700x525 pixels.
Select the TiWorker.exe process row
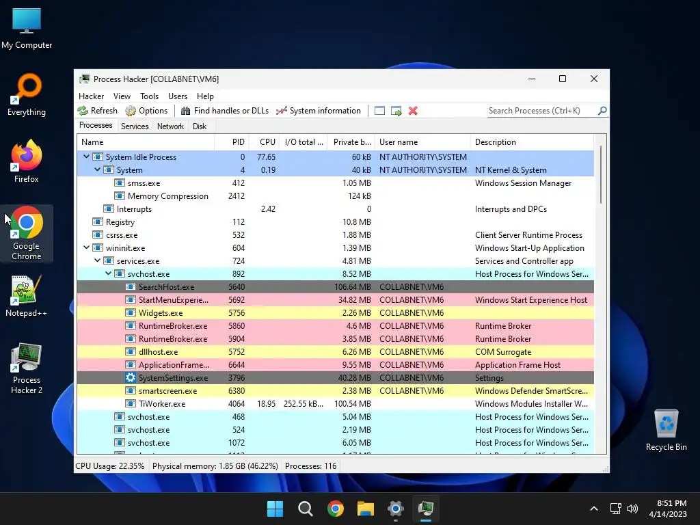point(335,403)
